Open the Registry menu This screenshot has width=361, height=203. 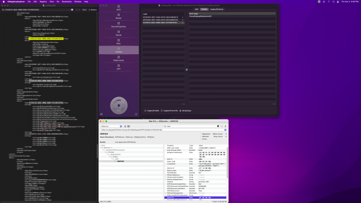click(x=43, y=1)
